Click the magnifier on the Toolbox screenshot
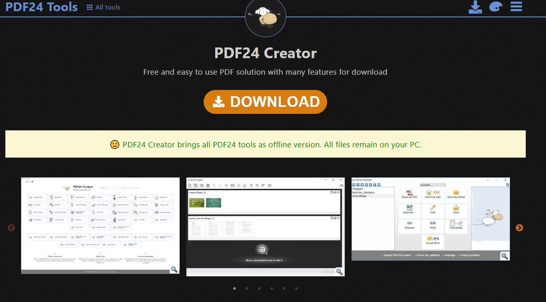Viewport: 546px width, 302px height. (174, 269)
